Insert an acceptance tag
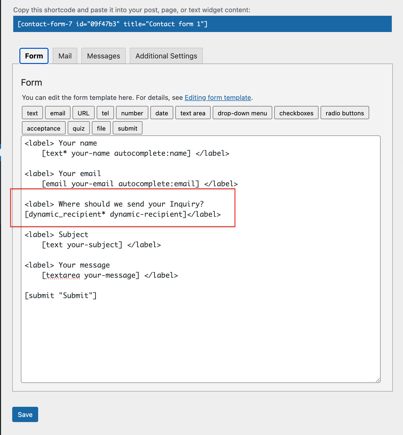This screenshot has height=435, width=403. 44,128
